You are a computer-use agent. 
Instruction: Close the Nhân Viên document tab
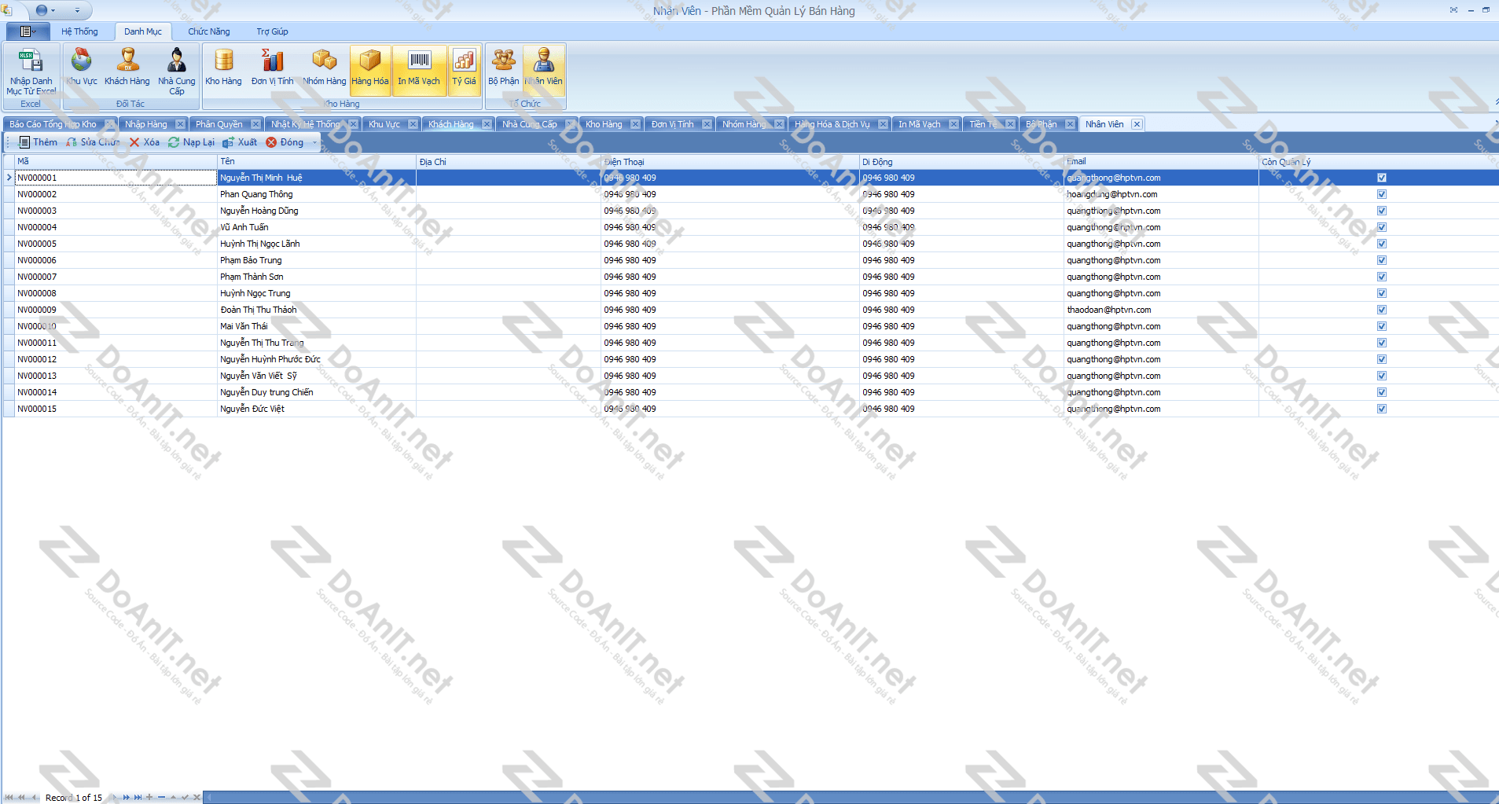coord(1137,124)
